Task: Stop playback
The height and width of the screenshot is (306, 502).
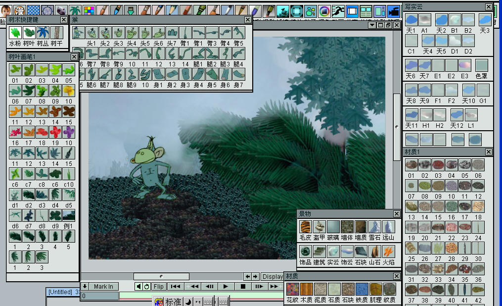Action: tap(243, 287)
